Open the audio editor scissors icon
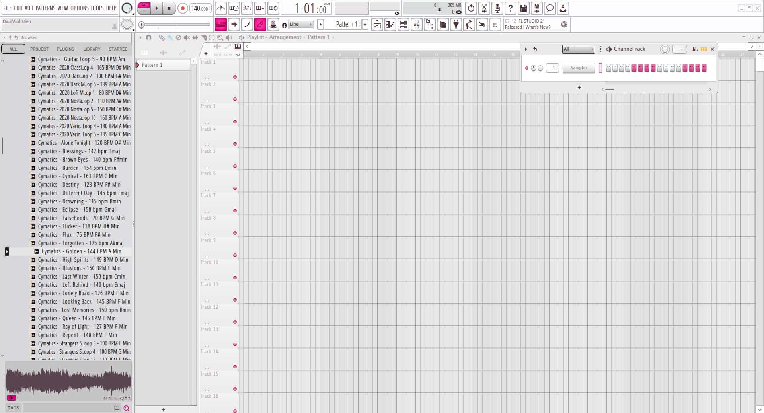Screen dimensions: 764x413 484,8
